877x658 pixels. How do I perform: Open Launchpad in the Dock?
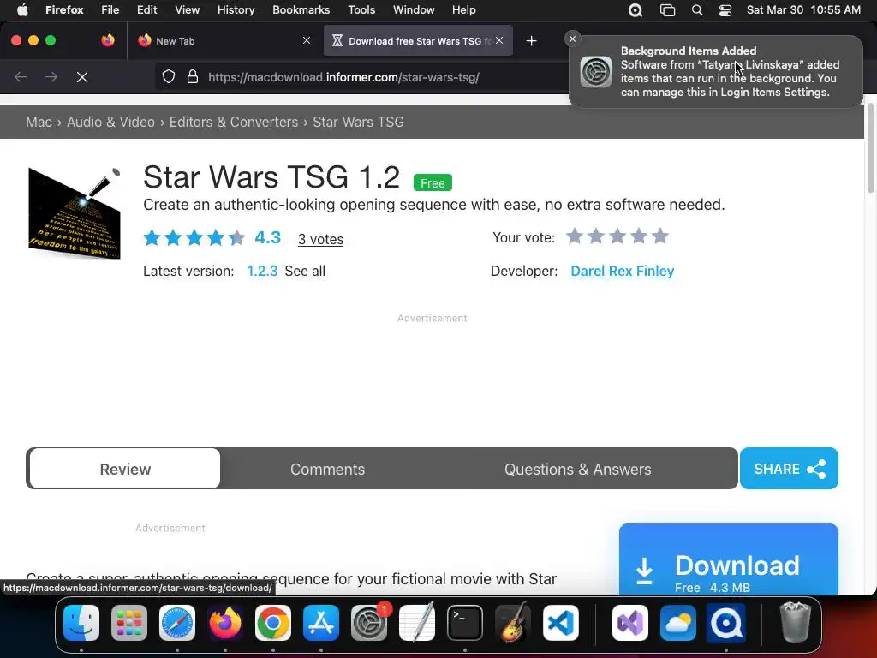pyautogui.click(x=129, y=623)
